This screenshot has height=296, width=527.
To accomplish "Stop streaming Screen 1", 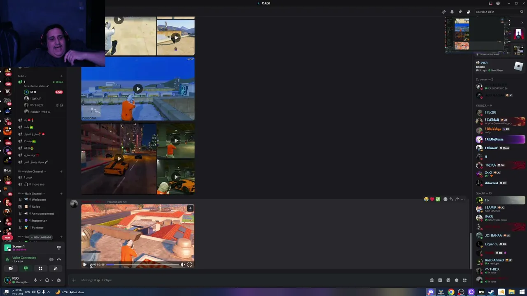I will click(59, 247).
